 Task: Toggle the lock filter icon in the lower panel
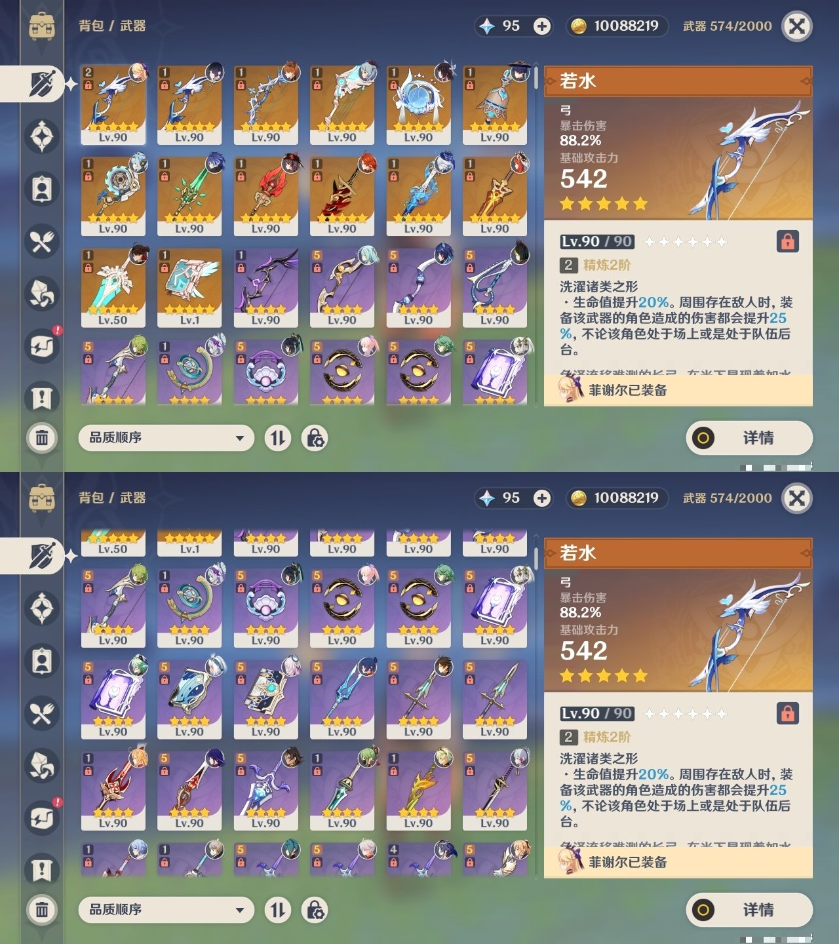[315, 910]
